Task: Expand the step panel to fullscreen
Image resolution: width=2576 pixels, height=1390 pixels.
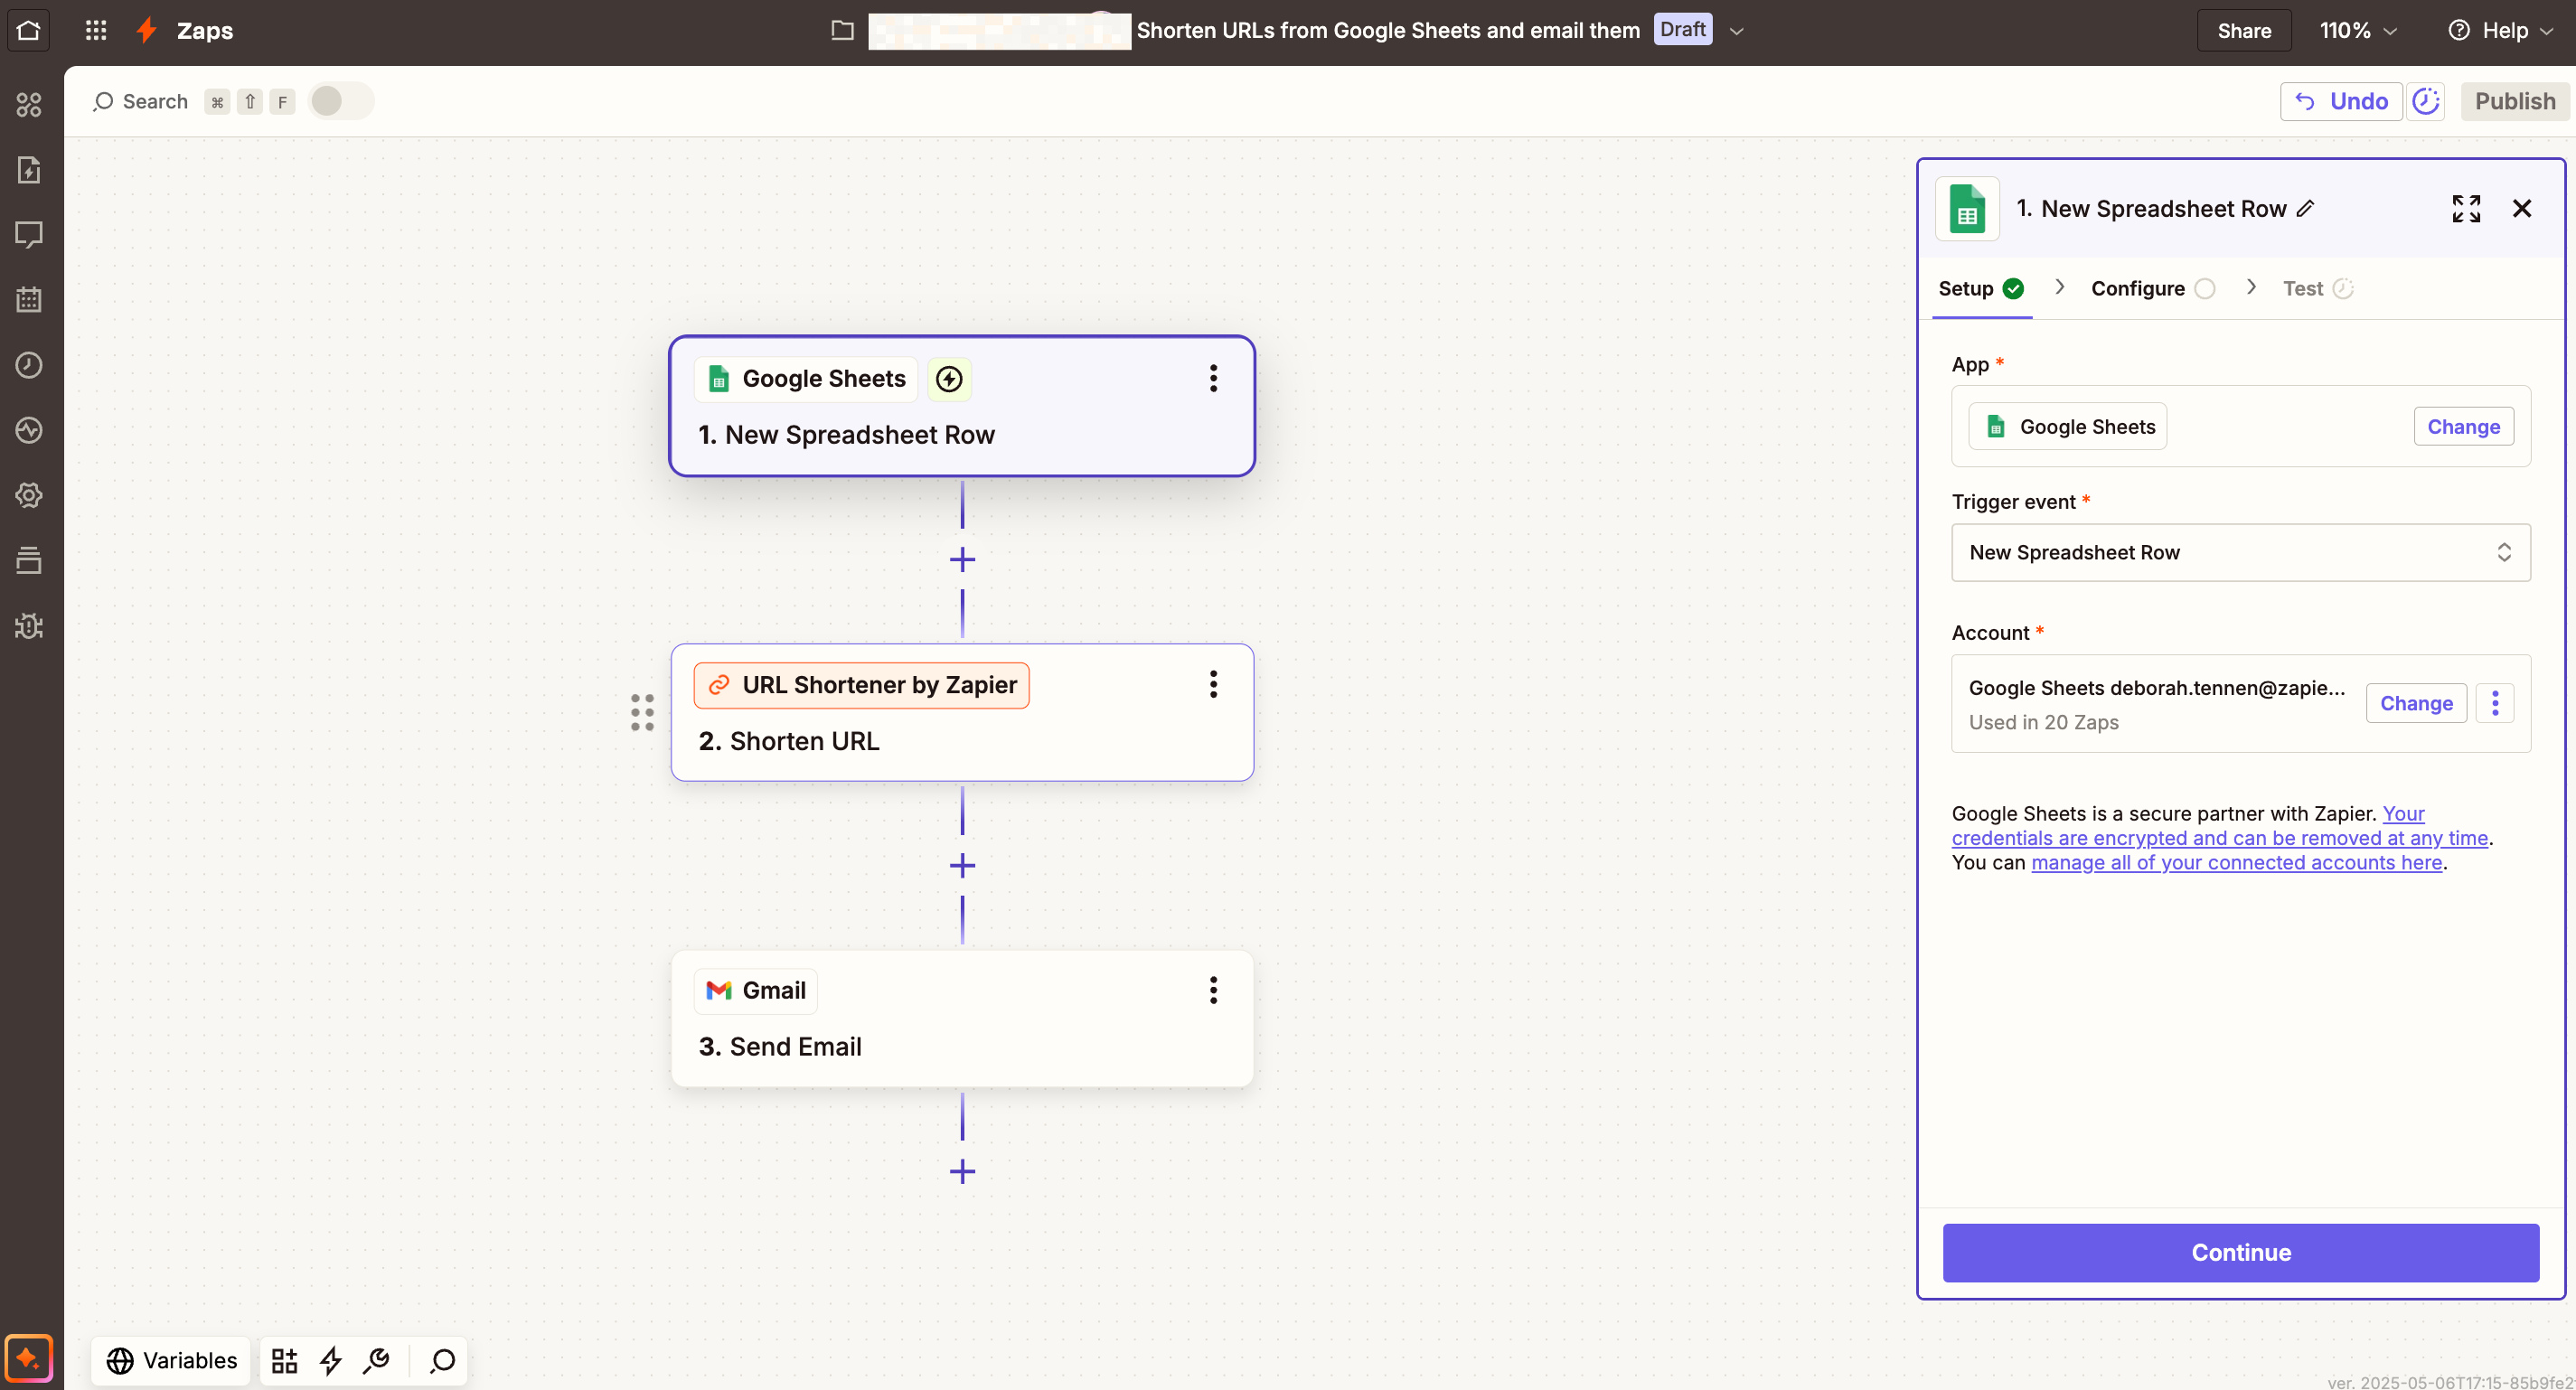Action: pos(2466,208)
